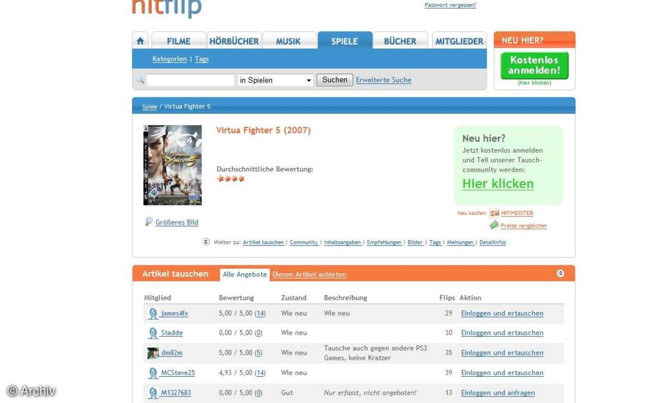Click 'Nur erfasst, nicht angeboten!' description
Image resolution: width=671 pixels, height=403 pixels.
(370, 393)
